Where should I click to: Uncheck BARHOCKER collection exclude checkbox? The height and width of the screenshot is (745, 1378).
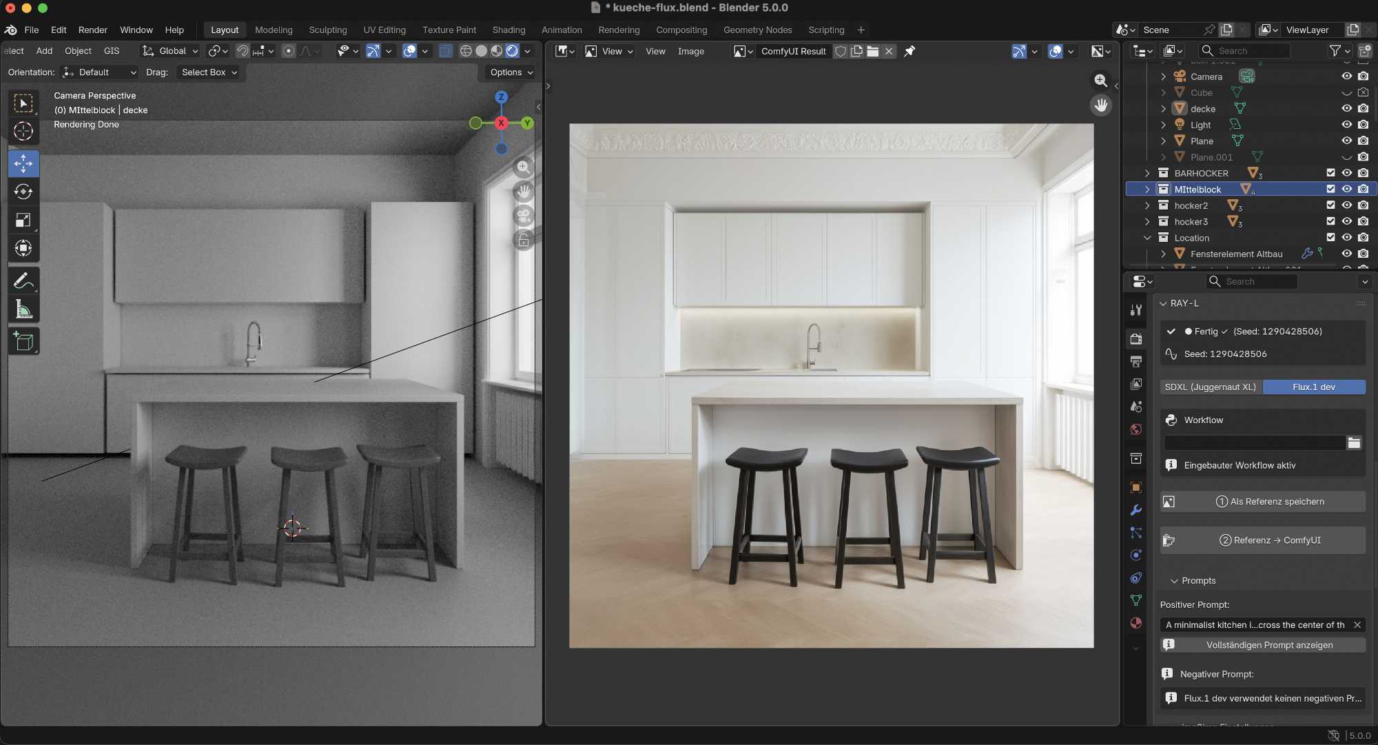[1330, 173]
